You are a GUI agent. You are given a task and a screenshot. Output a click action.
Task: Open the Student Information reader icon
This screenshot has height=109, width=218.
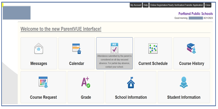[x=184, y=82]
